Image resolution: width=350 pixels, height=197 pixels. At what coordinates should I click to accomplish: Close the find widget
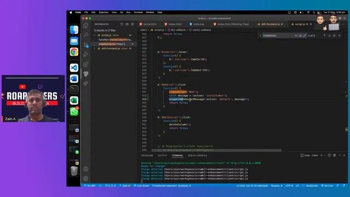339,36
